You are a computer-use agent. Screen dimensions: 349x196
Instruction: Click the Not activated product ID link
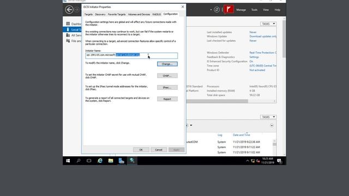(x=257, y=70)
